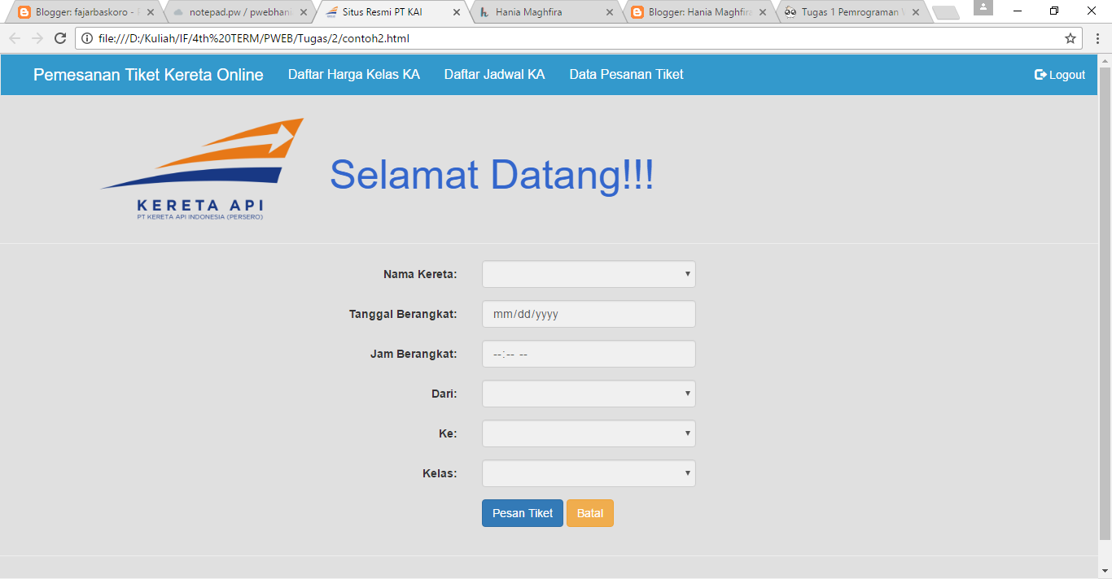This screenshot has height=579, width=1112.
Task: Open Daftar Harga Kelas KA page
Action: pyautogui.click(x=354, y=75)
